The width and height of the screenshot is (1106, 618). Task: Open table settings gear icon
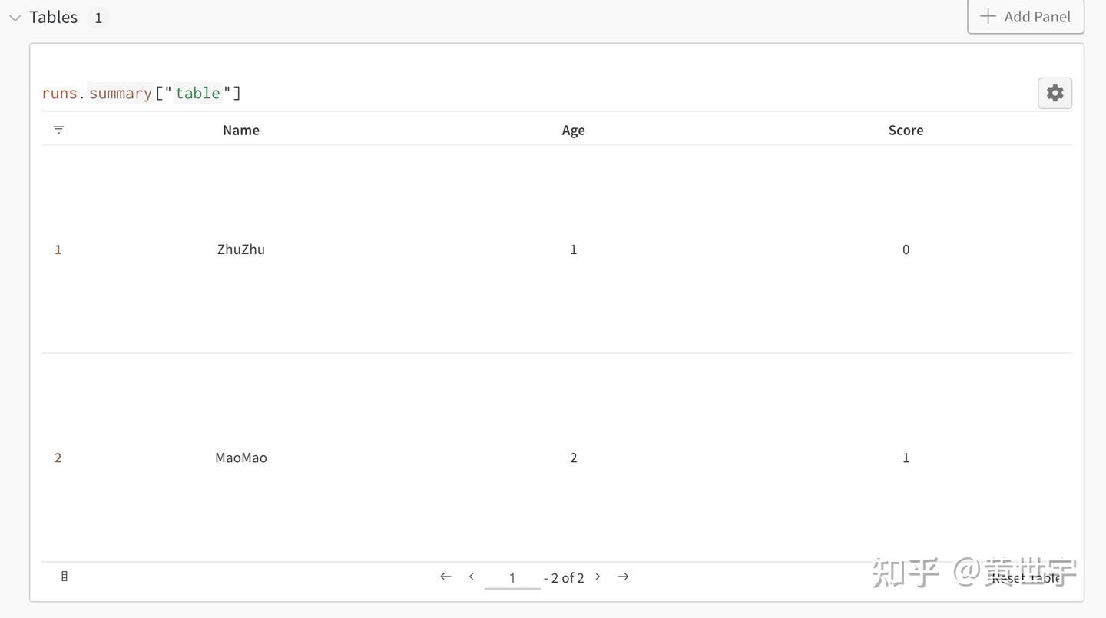1055,93
